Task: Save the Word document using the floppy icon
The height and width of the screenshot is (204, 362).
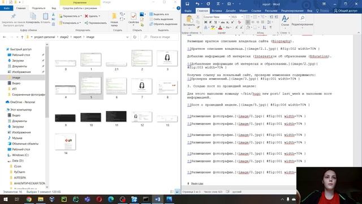Action: 187,4
